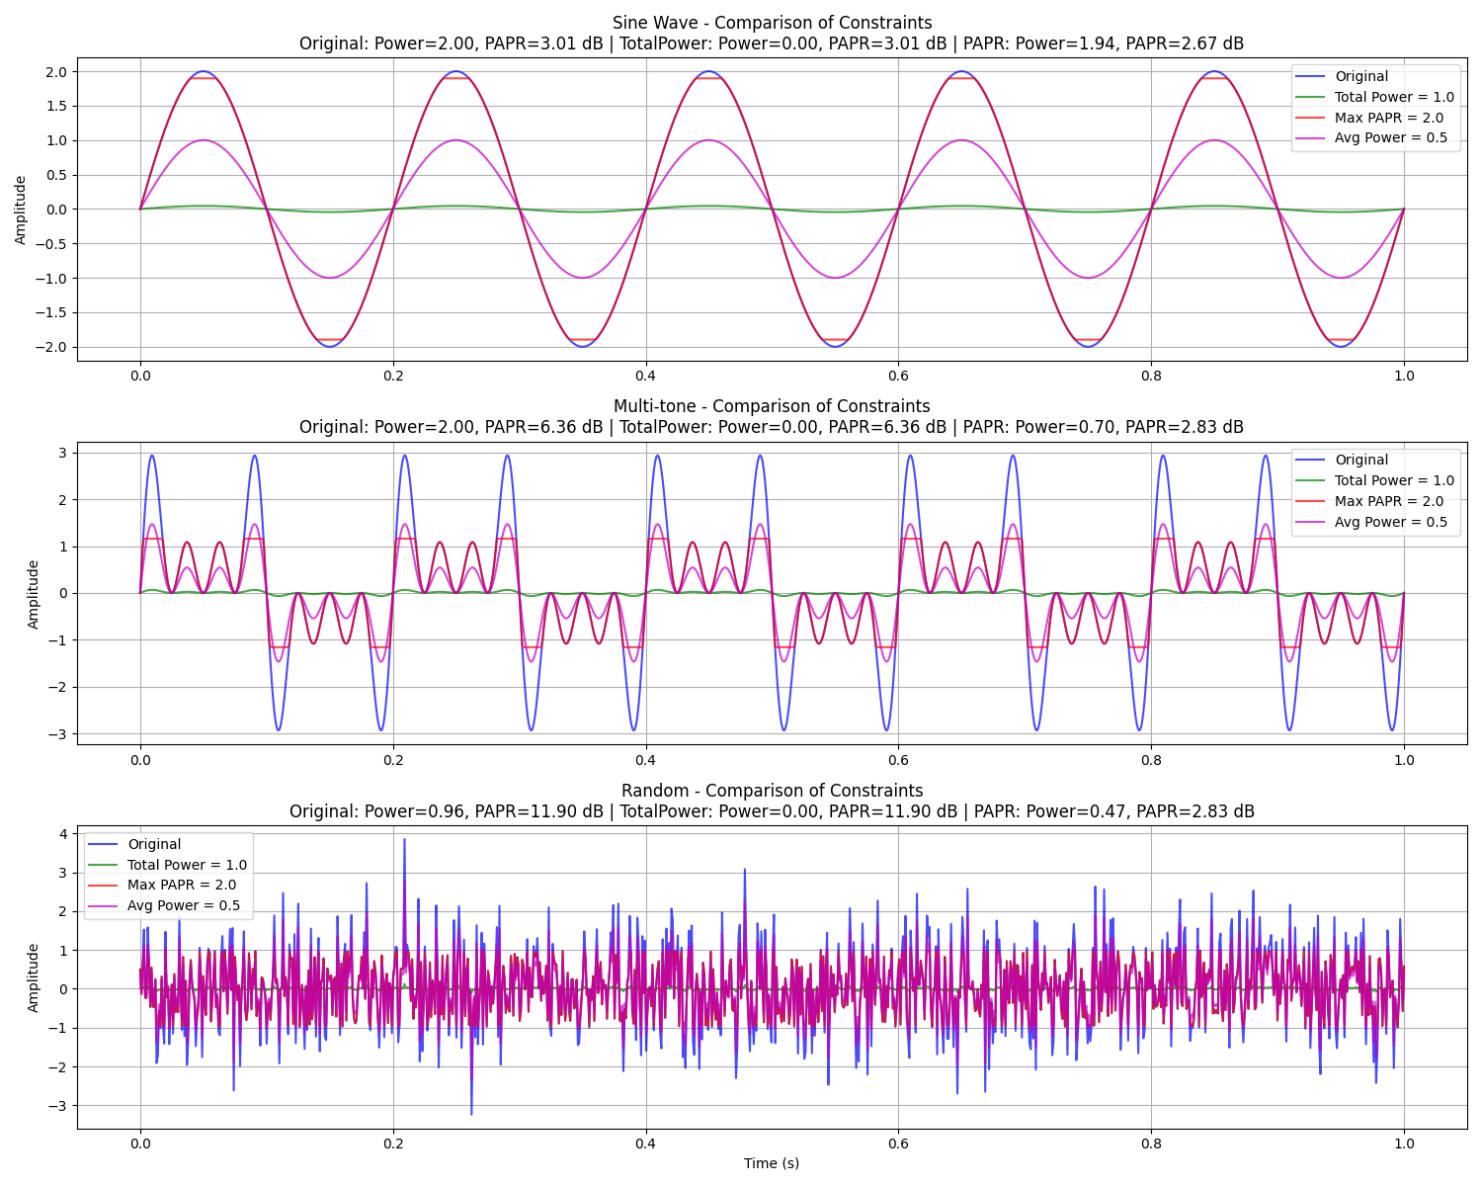Click the title 'Sine Wave - Comparison of Constraints'
Screen dimensions: 1482x1186
pos(772,23)
